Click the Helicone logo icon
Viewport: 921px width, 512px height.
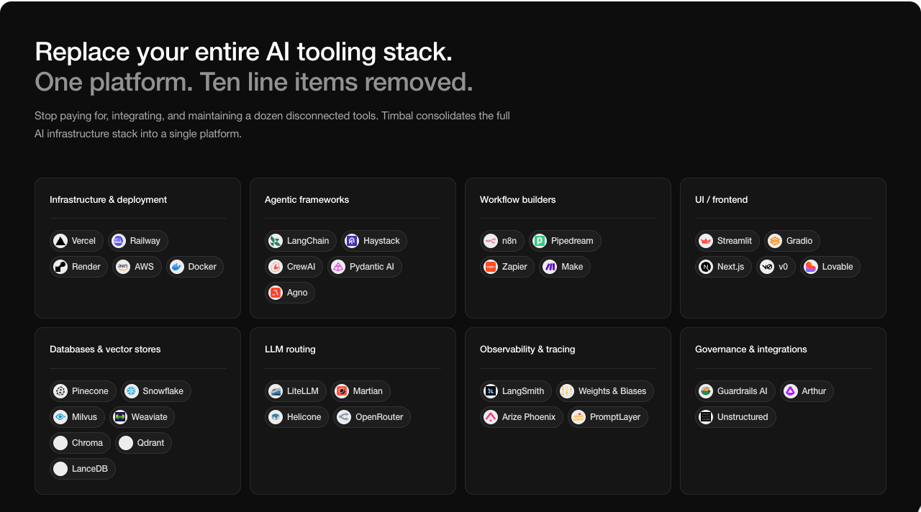[276, 417]
